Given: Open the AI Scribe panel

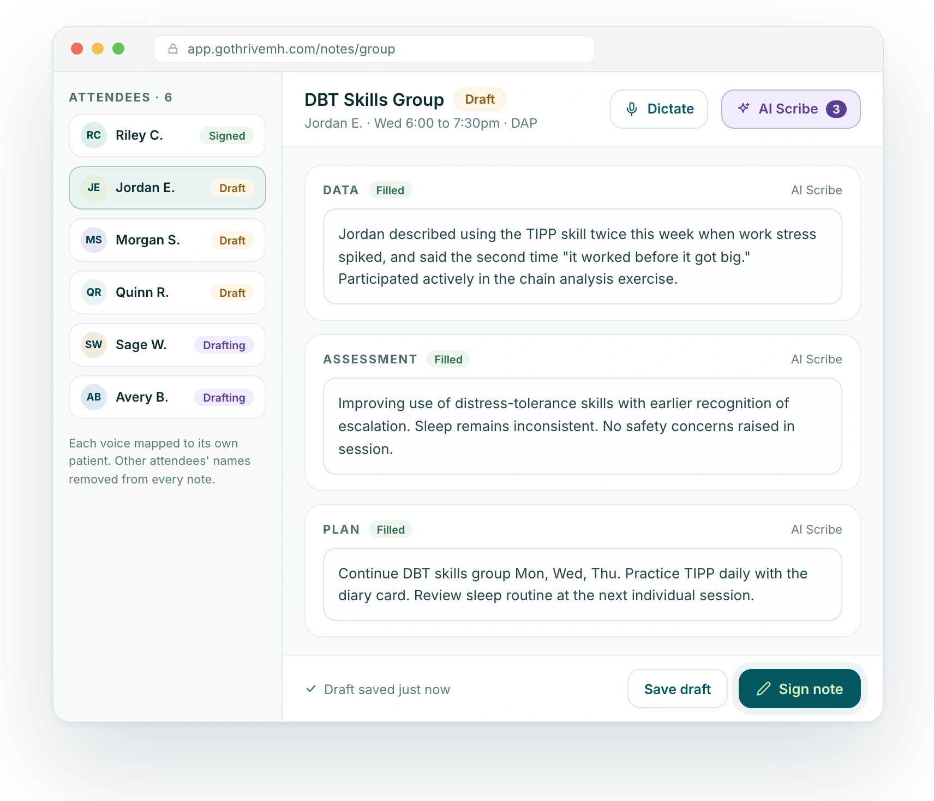Looking at the screenshot, I should coord(791,109).
